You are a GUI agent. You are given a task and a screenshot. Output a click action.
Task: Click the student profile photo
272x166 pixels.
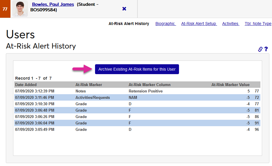click(x=20, y=9)
